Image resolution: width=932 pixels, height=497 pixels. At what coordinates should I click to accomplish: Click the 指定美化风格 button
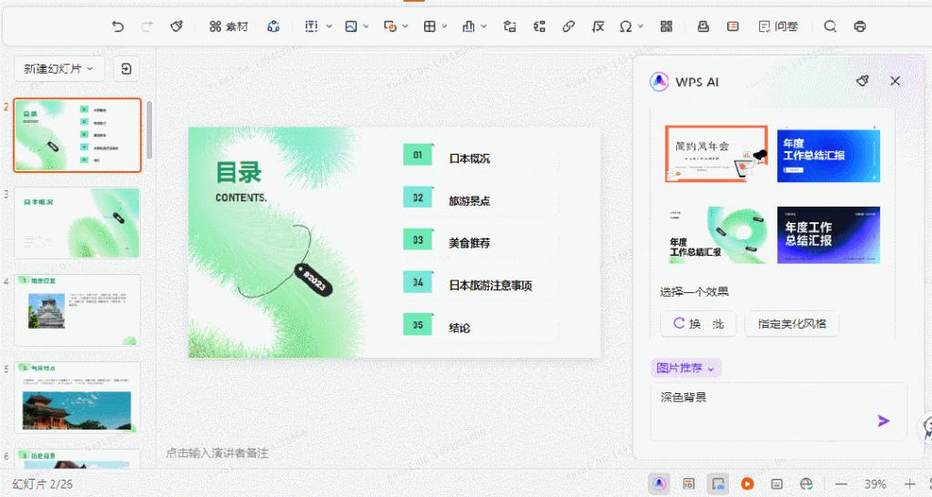(791, 323)
